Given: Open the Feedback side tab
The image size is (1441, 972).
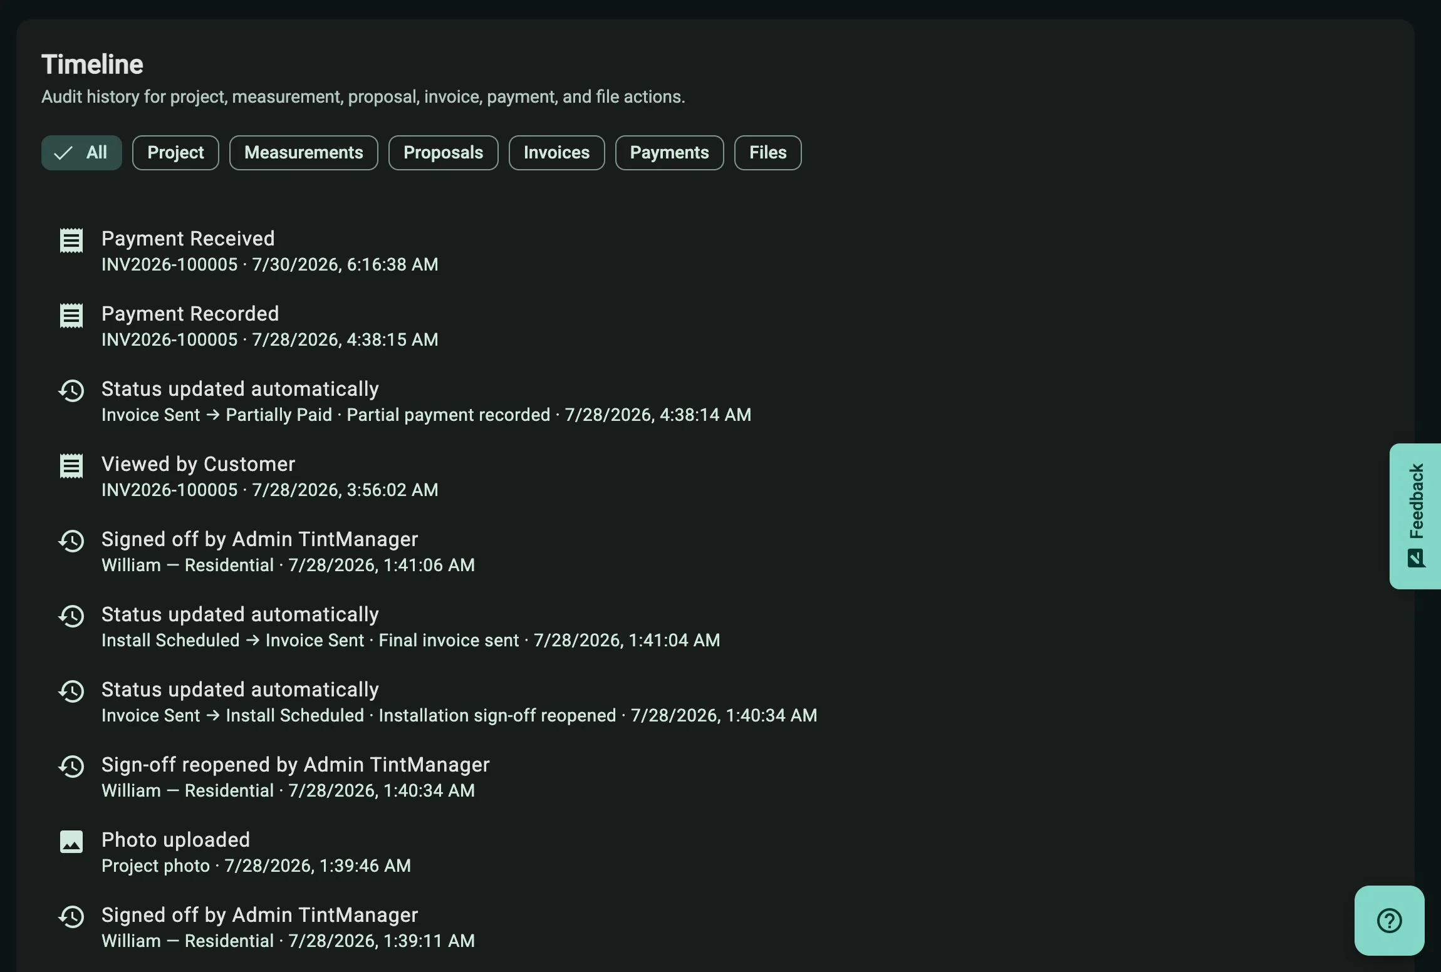Looking at the screenshot, I should 1415,516.
